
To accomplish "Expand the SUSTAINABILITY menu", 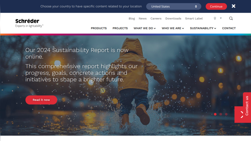I will (203, 28).
